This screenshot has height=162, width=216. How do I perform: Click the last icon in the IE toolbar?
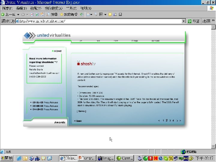coord(120,14)
